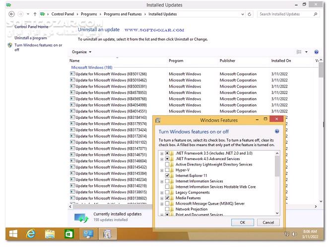
Task: Uncheck Internet Explorer 11 feature
Action: tap(167, 175)
